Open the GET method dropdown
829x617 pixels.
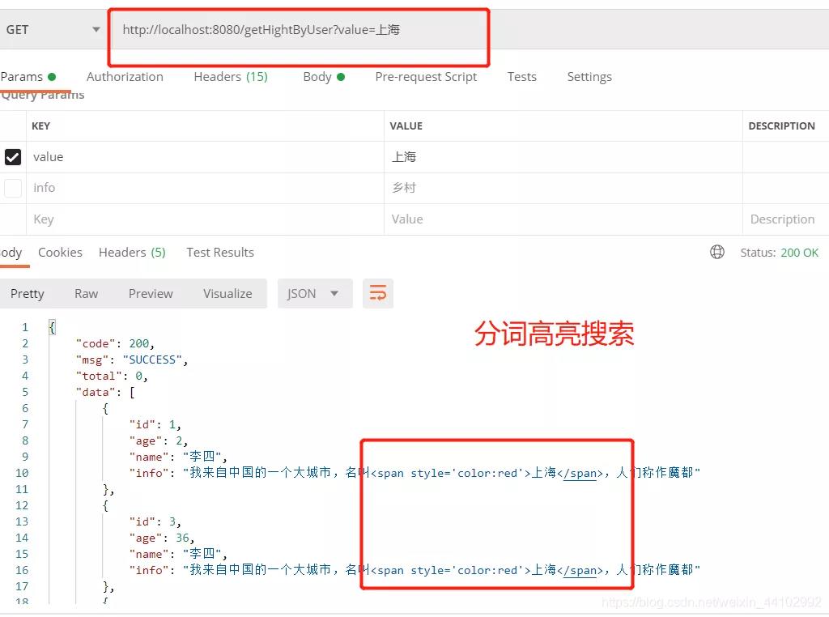pos(53,30)
